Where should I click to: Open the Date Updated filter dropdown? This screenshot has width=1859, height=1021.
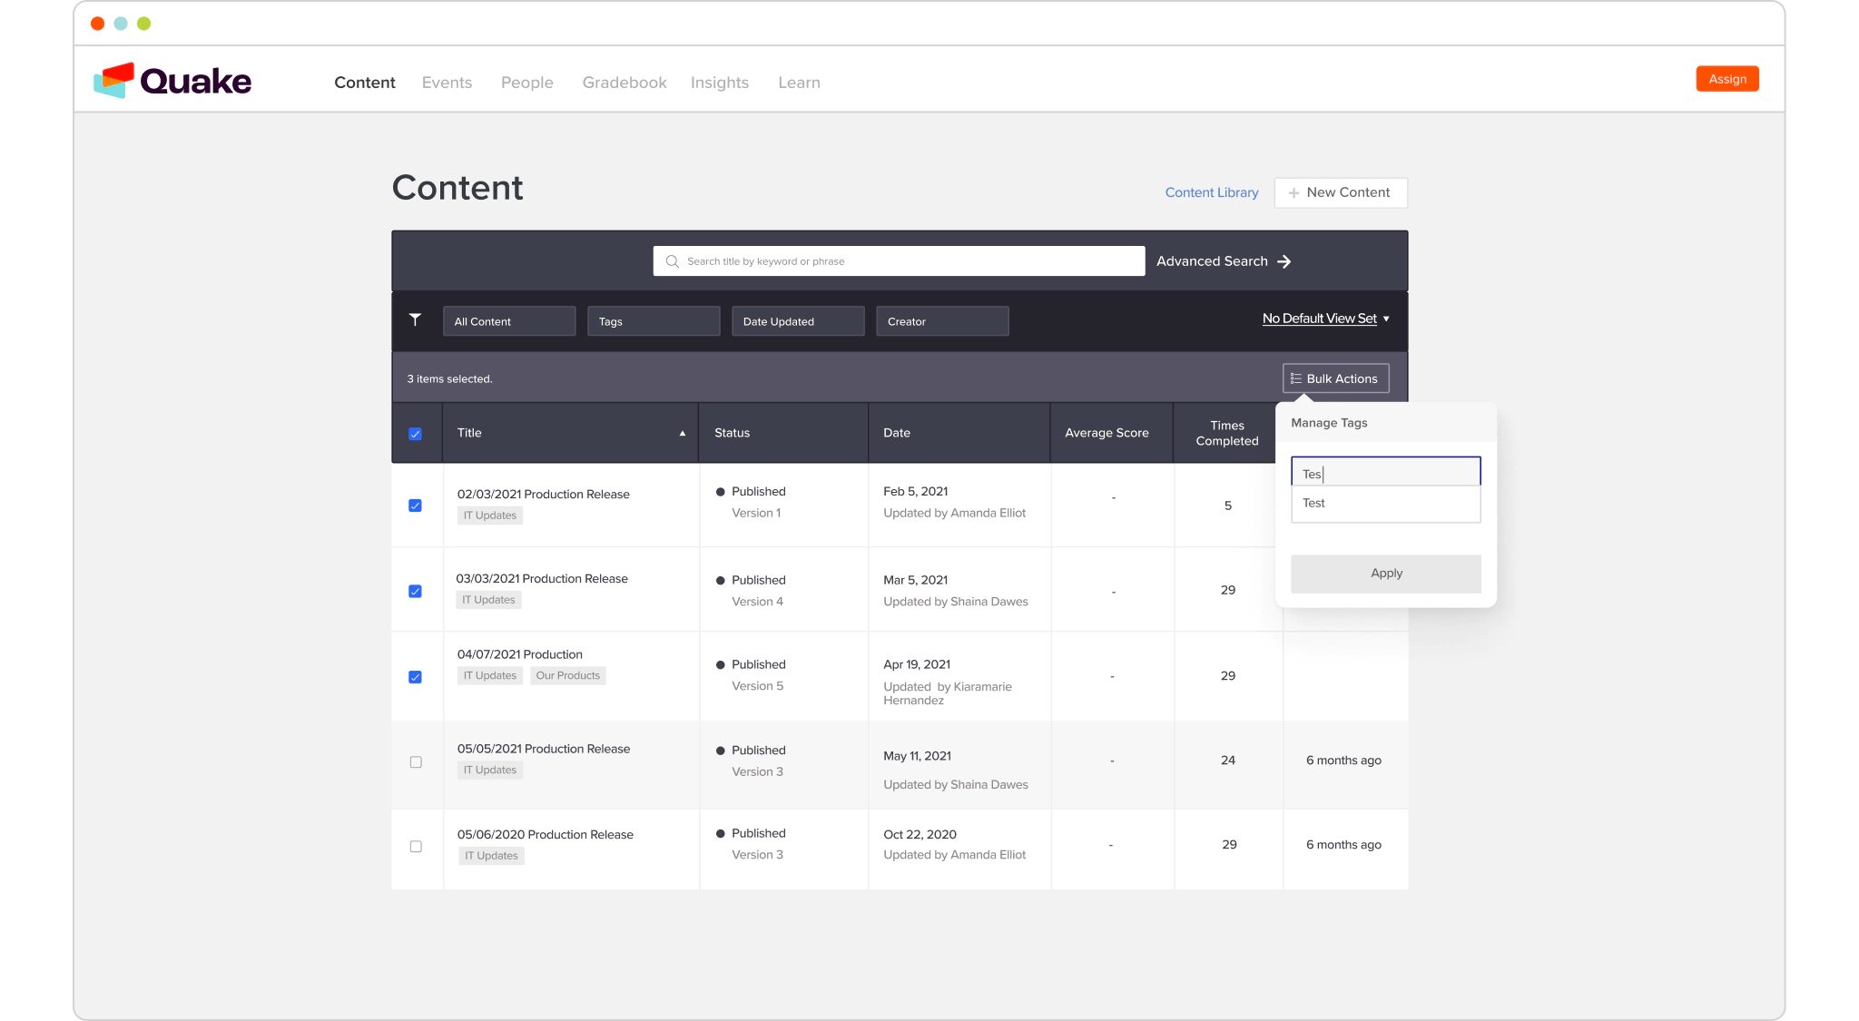(x=798, y=321)
